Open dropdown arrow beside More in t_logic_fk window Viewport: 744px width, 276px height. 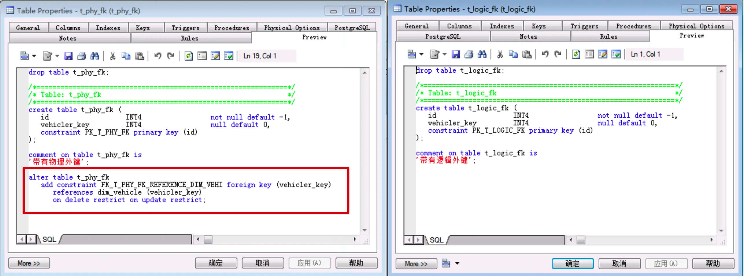pos(457,263)
